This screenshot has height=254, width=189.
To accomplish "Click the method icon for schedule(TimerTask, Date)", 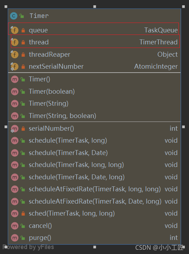I will [x=15, y=153].
